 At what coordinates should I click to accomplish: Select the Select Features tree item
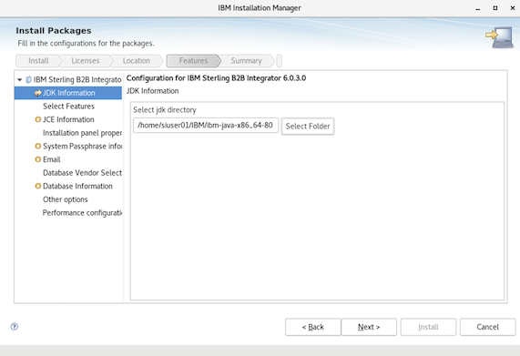68,106
